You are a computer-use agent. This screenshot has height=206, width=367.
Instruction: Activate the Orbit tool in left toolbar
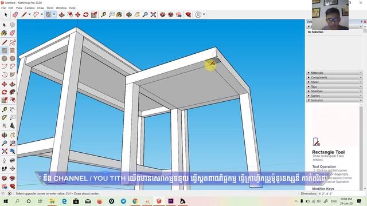click(5, 135)
